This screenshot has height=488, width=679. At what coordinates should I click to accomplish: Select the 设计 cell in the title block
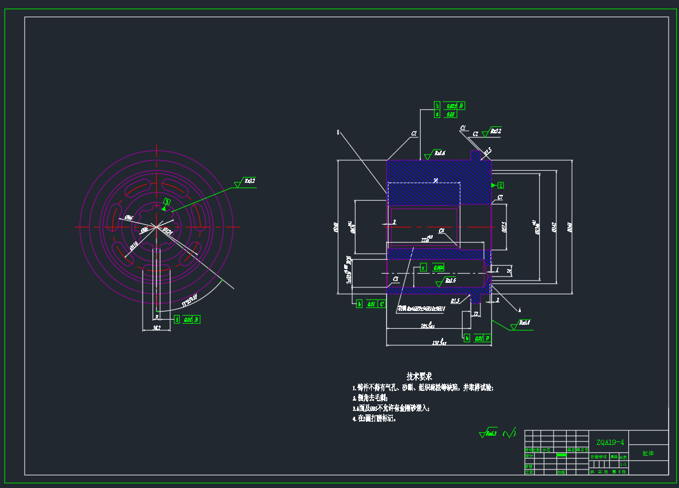click(529, 456)
